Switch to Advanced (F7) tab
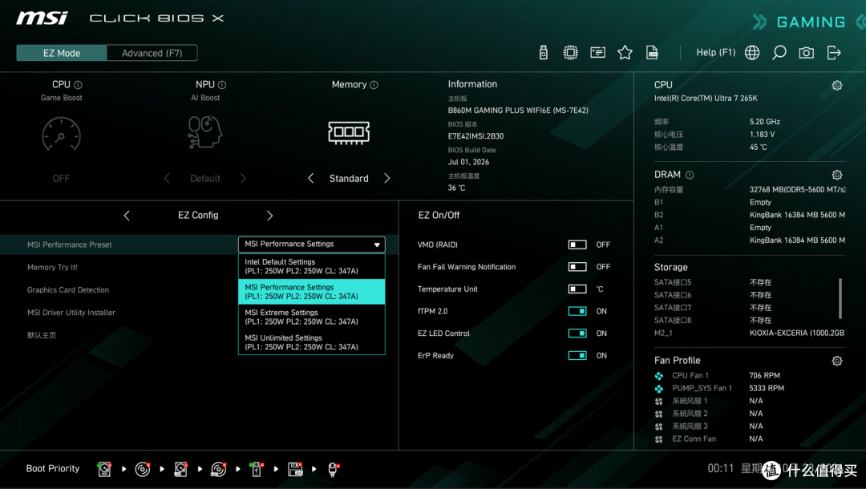Image resolution: width=866 pixels, height=489 pixels. tap(152, 53)
